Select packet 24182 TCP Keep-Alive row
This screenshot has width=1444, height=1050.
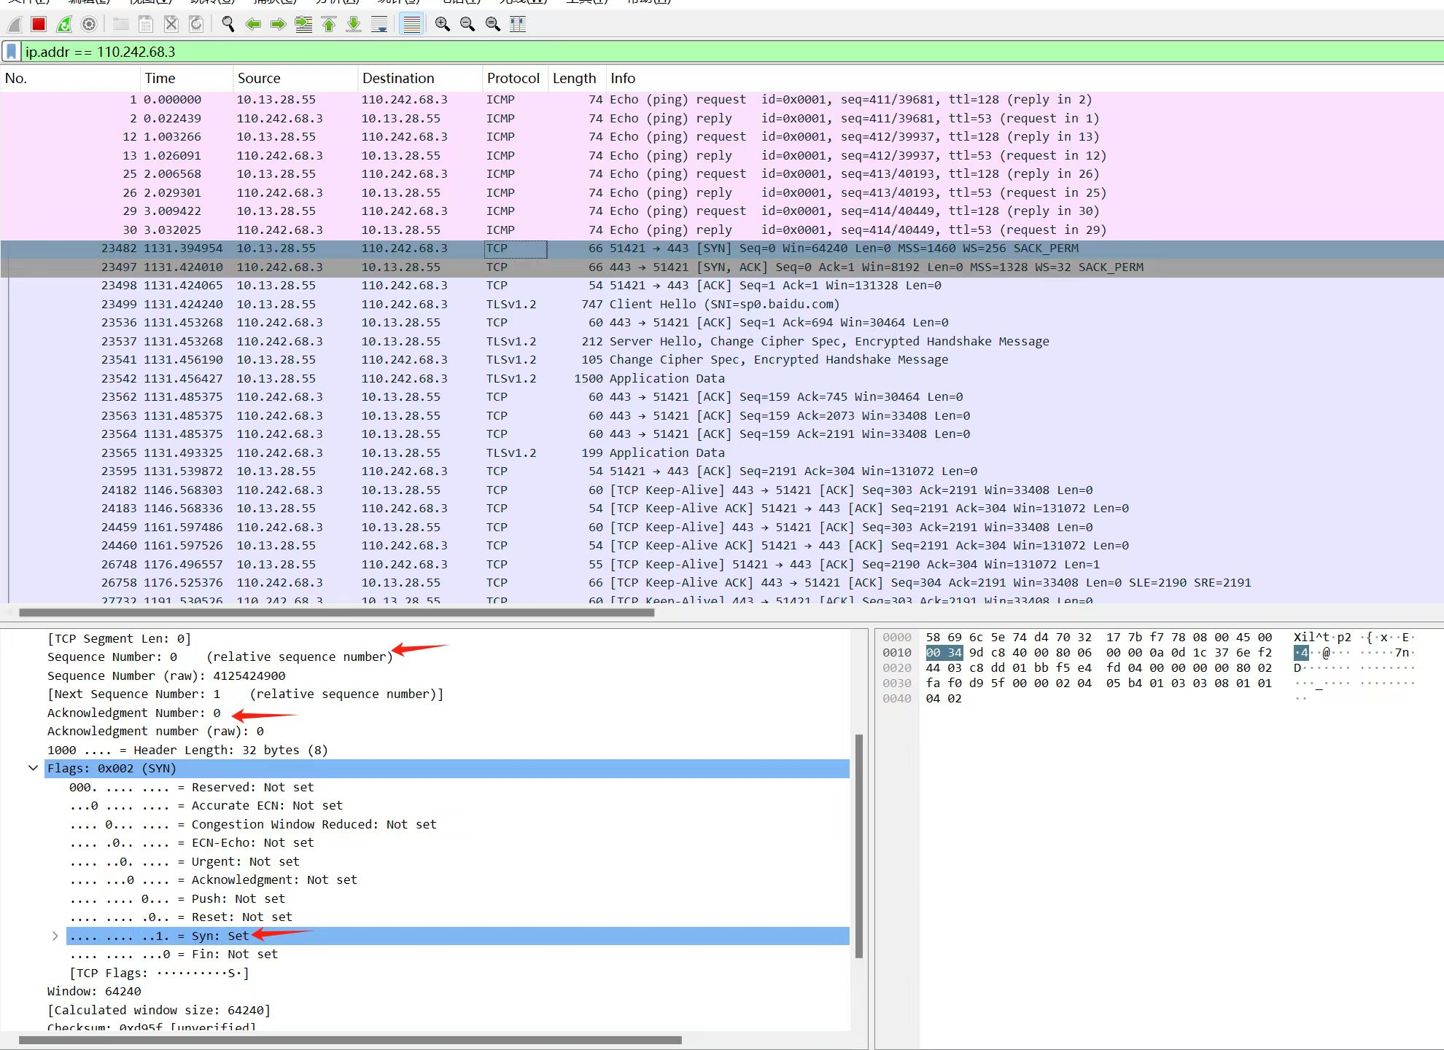coord(722,490)
